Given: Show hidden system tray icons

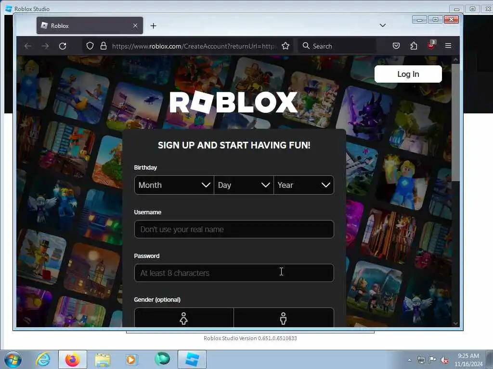Looking at the screenshot, I should tap(409, 360).
